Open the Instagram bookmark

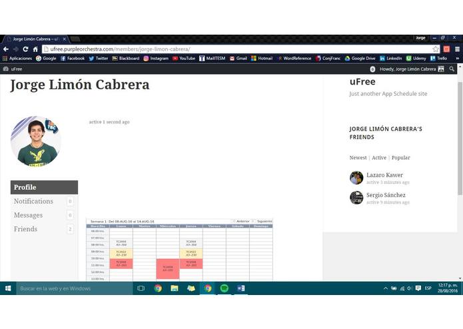pyautogui.click(x=156, y=59)
